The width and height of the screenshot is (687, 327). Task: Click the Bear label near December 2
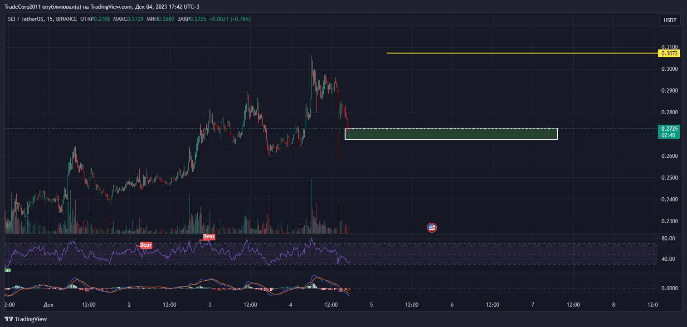(x=145, y=245)
